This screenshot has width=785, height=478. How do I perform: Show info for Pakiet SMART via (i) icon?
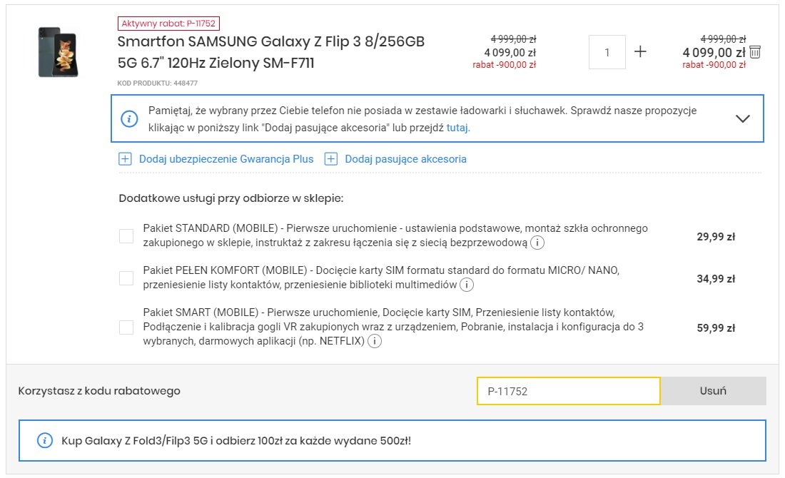(x=375, y=341)
